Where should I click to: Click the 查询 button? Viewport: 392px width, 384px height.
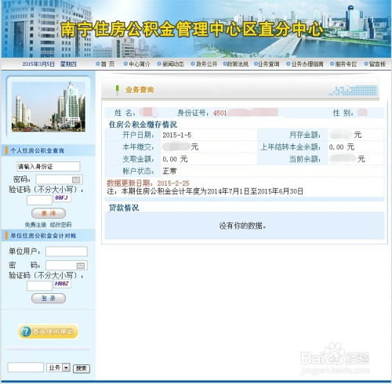pos(49,213)
